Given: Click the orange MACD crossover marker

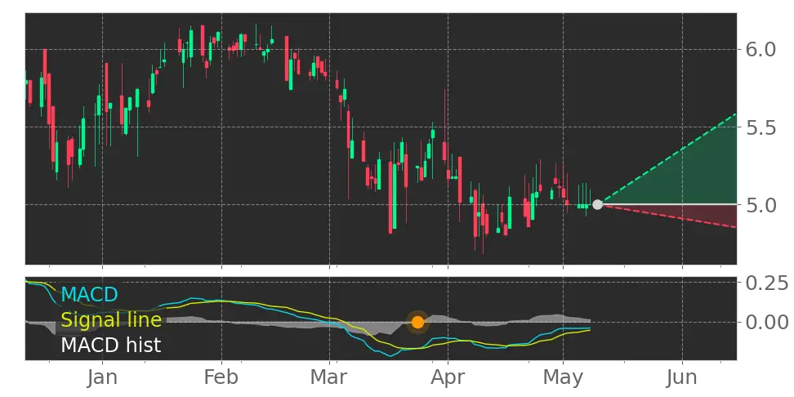Looking at the screenshot, I should click(x=417, y=322).
